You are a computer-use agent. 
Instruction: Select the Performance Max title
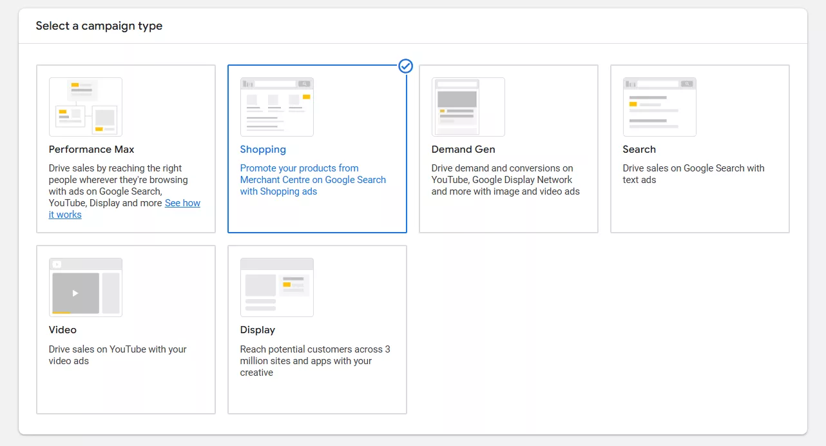91,150
